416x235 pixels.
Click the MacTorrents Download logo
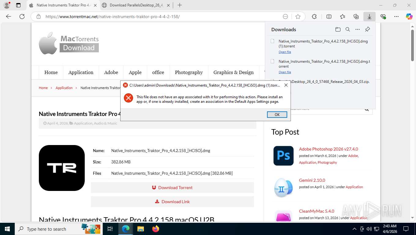point(69,43)
